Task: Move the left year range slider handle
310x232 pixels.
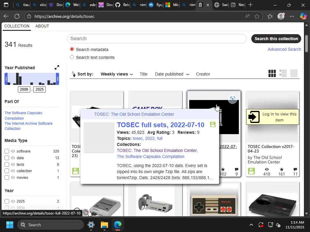Action: (6, 79)
